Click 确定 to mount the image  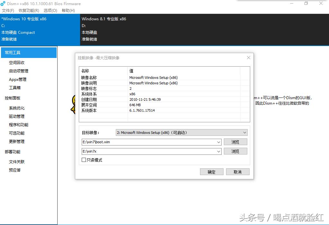click(212, 172)
